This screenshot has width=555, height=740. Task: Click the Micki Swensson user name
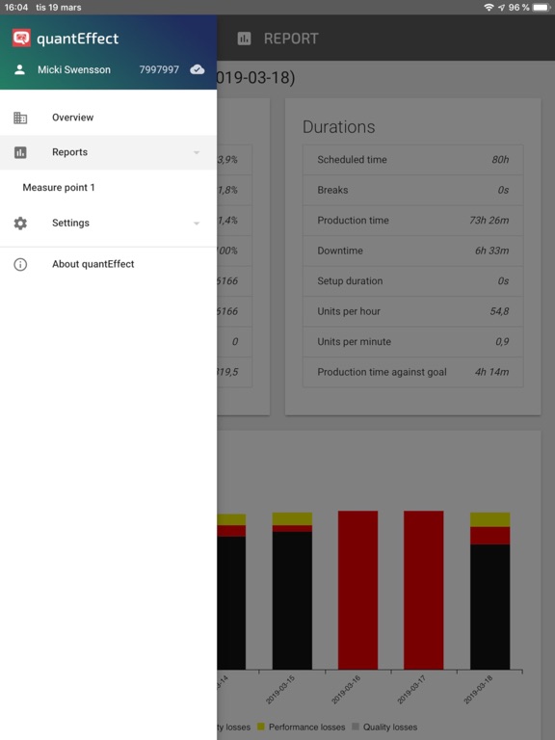pyautogui.click(x=74, y=69)
